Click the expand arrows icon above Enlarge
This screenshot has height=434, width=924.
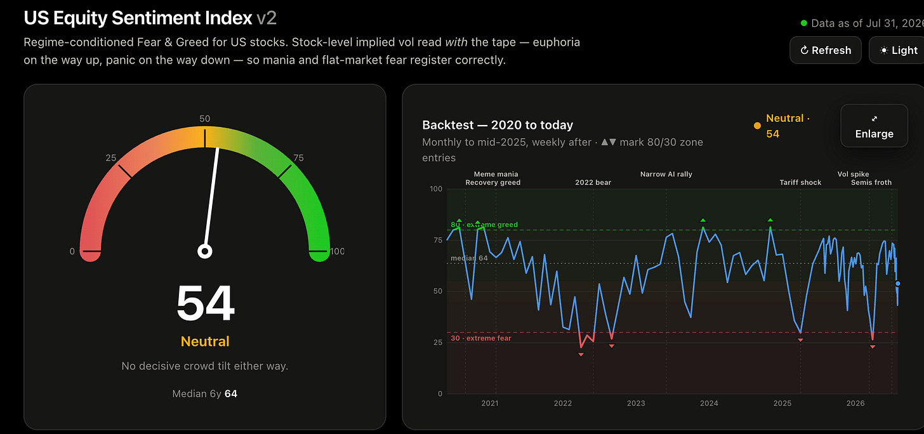pos(874,118)
